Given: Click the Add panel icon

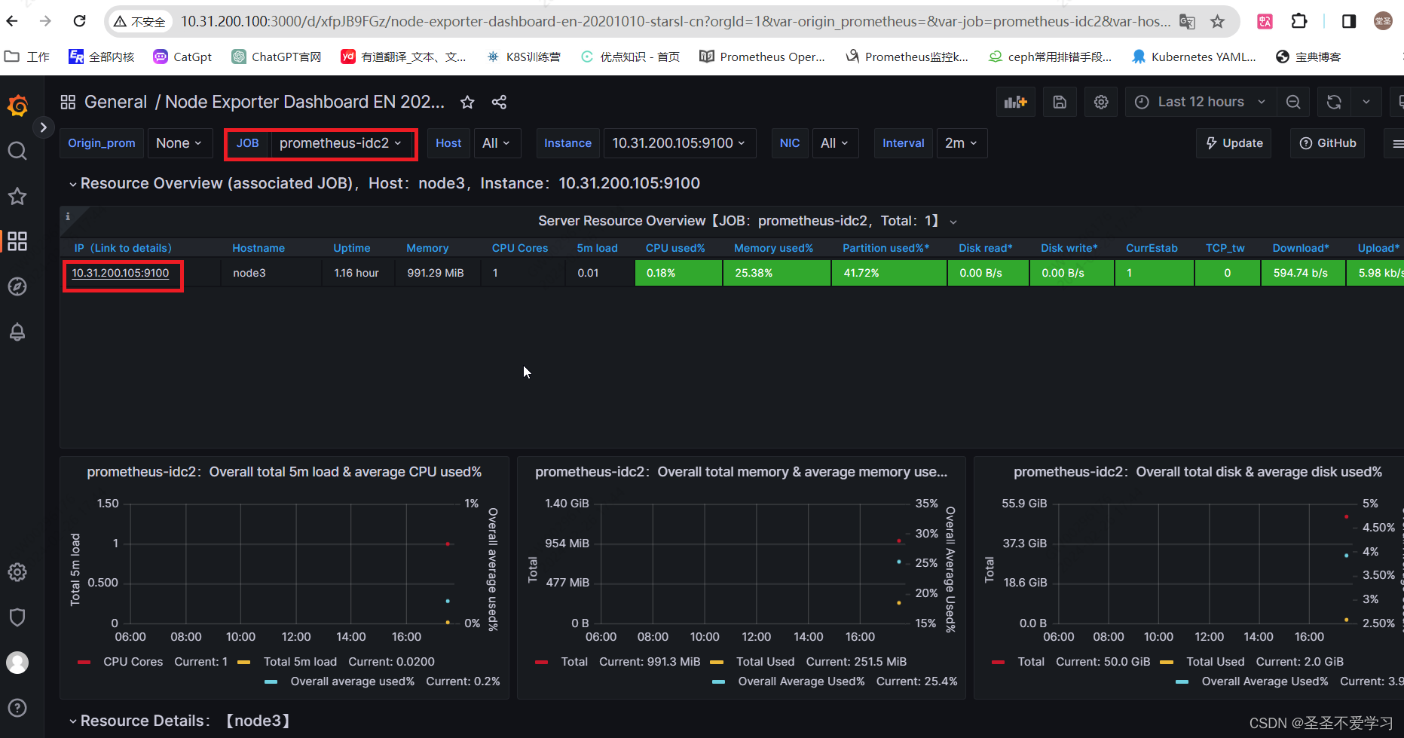Looking at the screenshot, I should (1016, 102).
